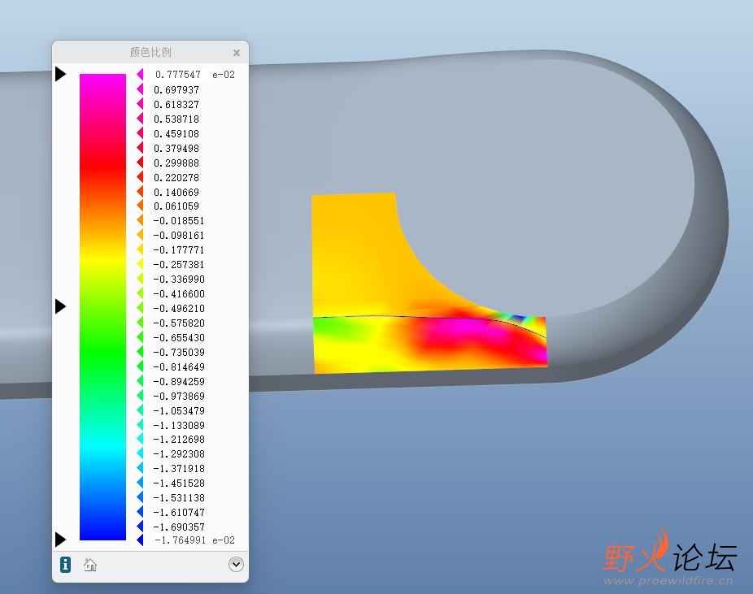Screen dimensions: 753x594
Task: Click the 0.140669 legend value
Action: [x=176, y=192]
